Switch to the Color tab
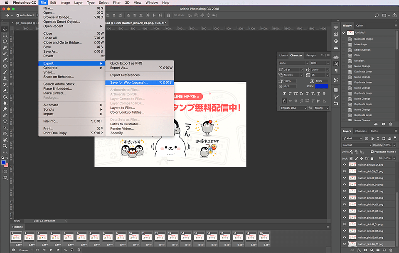 coord(359,25)
